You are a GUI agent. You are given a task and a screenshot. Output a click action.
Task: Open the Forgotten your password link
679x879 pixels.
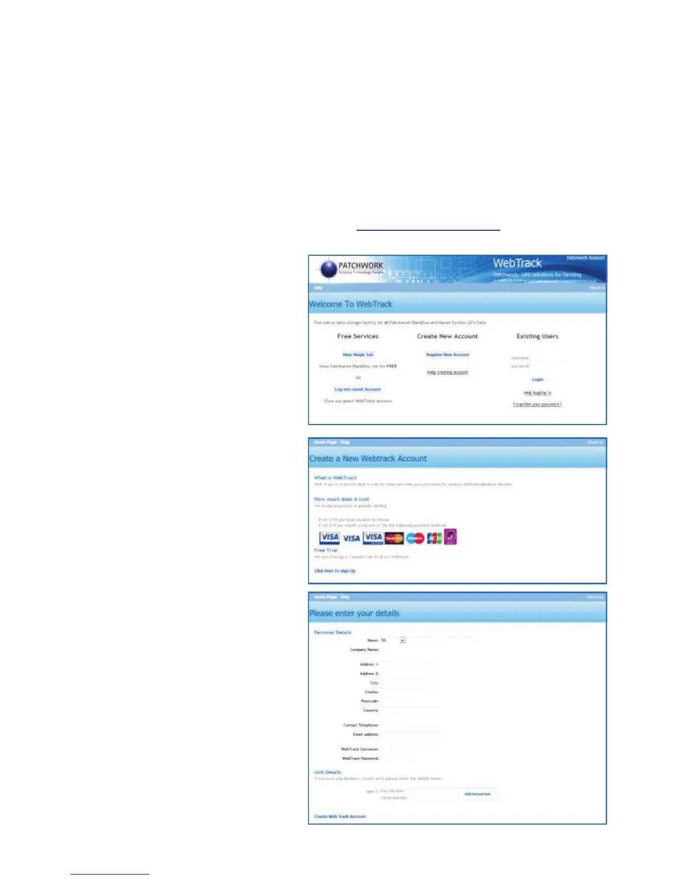537,405
